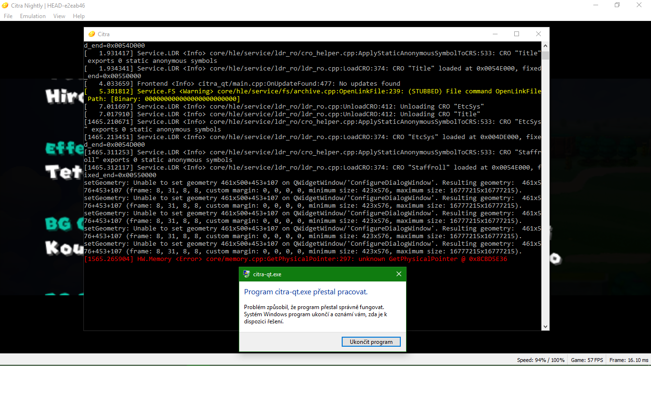
Task: Click the Frame: 16.10 ms status entry
Action: click(629, 360)
